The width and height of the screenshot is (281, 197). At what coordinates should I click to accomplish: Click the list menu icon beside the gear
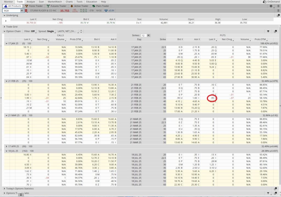[278, 6]
